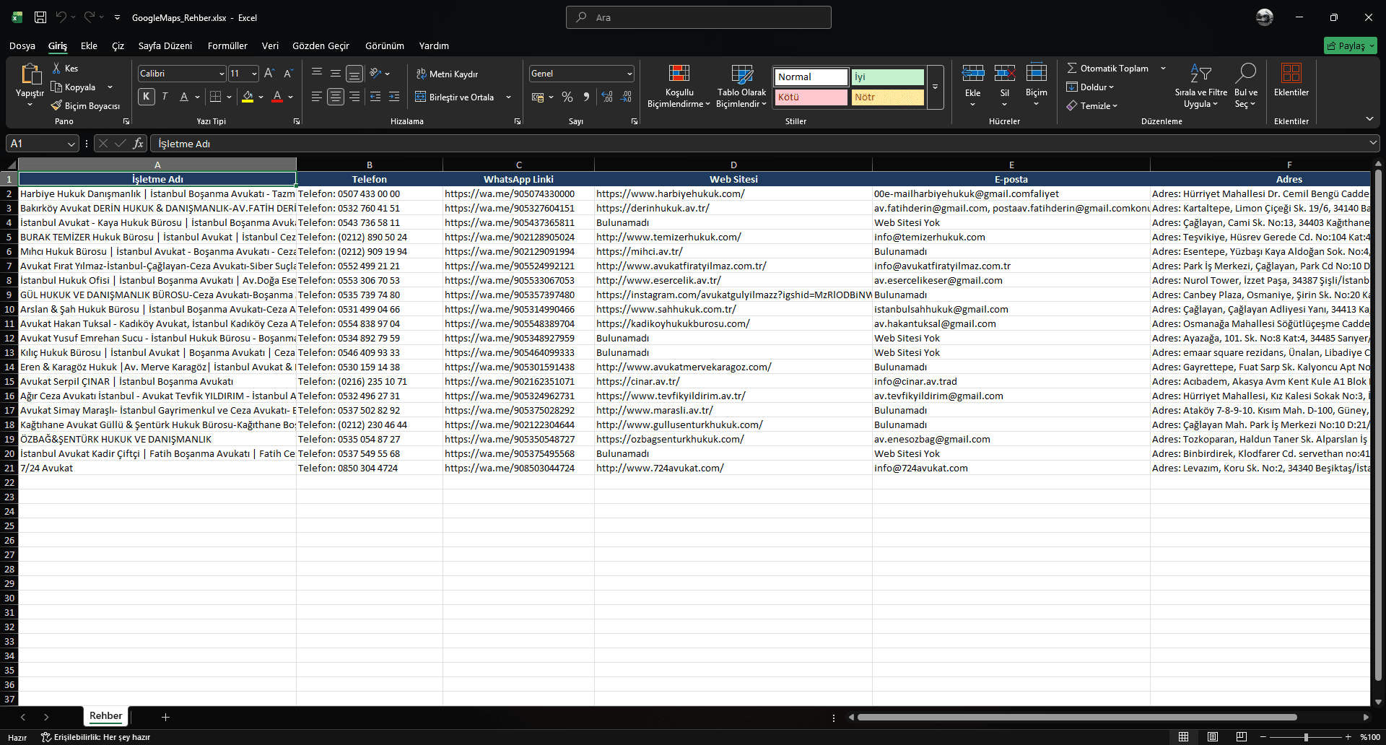Click the Save icon in title bar
The height and width of the screenshot is (745, 1386).
click(x=40, y=17)
